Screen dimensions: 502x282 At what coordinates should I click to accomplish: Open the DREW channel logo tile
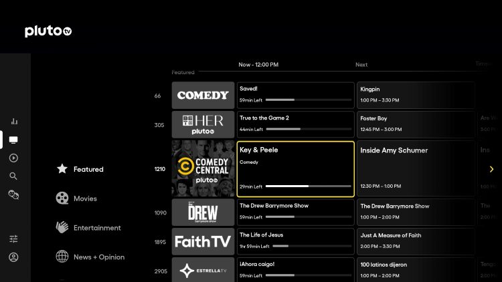point(203,213)
